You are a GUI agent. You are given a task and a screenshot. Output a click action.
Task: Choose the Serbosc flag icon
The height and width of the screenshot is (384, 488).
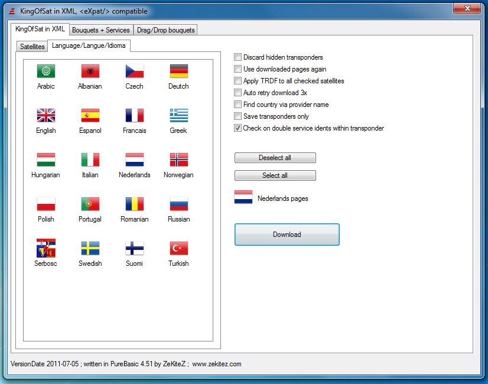click(x=45, y=248)
